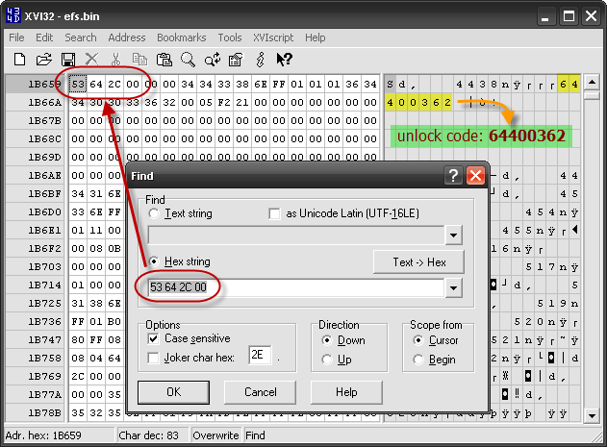Open the Address menu
This screenshot has width=607, height=447.
(127, 37)
